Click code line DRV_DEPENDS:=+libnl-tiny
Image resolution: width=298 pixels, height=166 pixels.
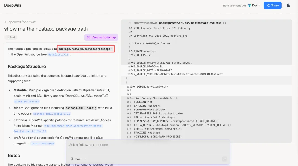pos(149,86)
